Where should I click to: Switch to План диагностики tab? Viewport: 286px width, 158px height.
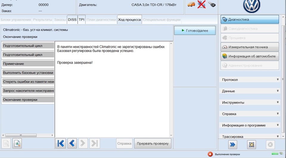tap(101, 20)
